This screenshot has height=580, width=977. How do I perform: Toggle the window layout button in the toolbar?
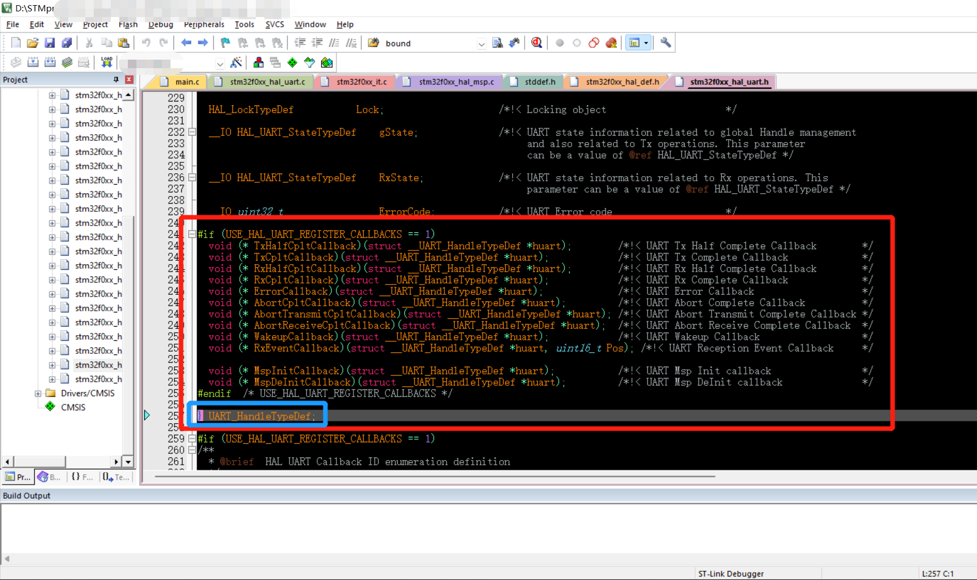635,43
